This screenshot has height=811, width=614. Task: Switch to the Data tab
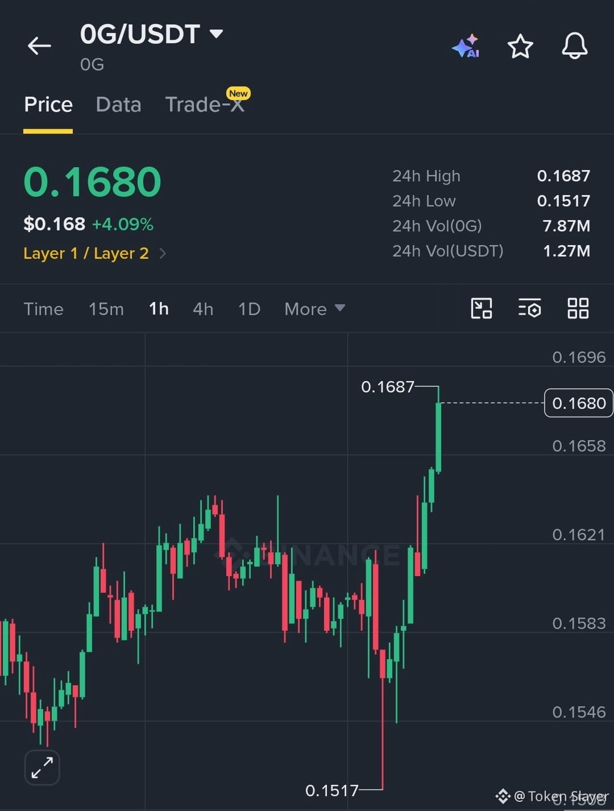click(x=118, y=105)
